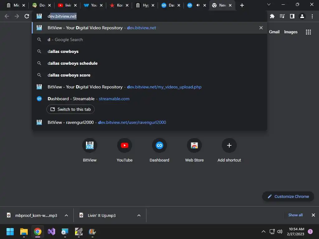Click 'Switch to this tab' button
The height and width of the screenshot is (239, 319).
(x=70, y=109)
